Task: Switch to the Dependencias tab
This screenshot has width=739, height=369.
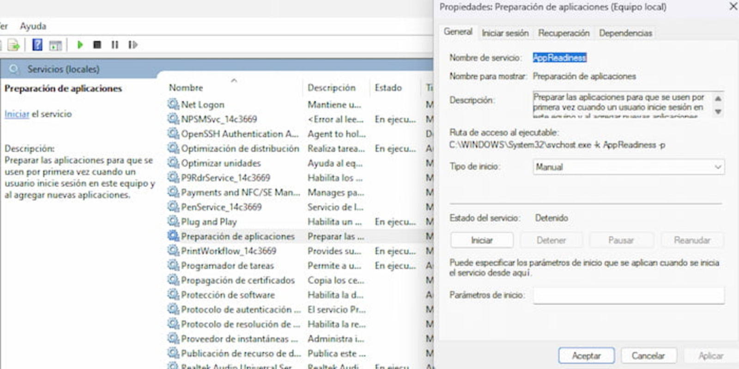Action: click(x=625, y=33)
